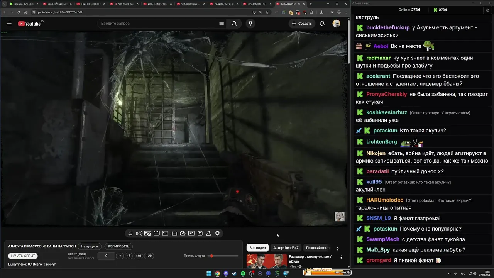
Task: Open Spotify from the taskbar
Action: (243, 273)
